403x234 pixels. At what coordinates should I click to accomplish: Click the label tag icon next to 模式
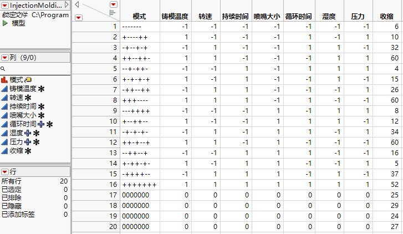coord(28,80)
